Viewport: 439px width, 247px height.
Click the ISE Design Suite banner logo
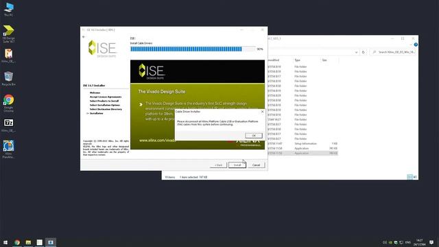[x=152, y=71]
